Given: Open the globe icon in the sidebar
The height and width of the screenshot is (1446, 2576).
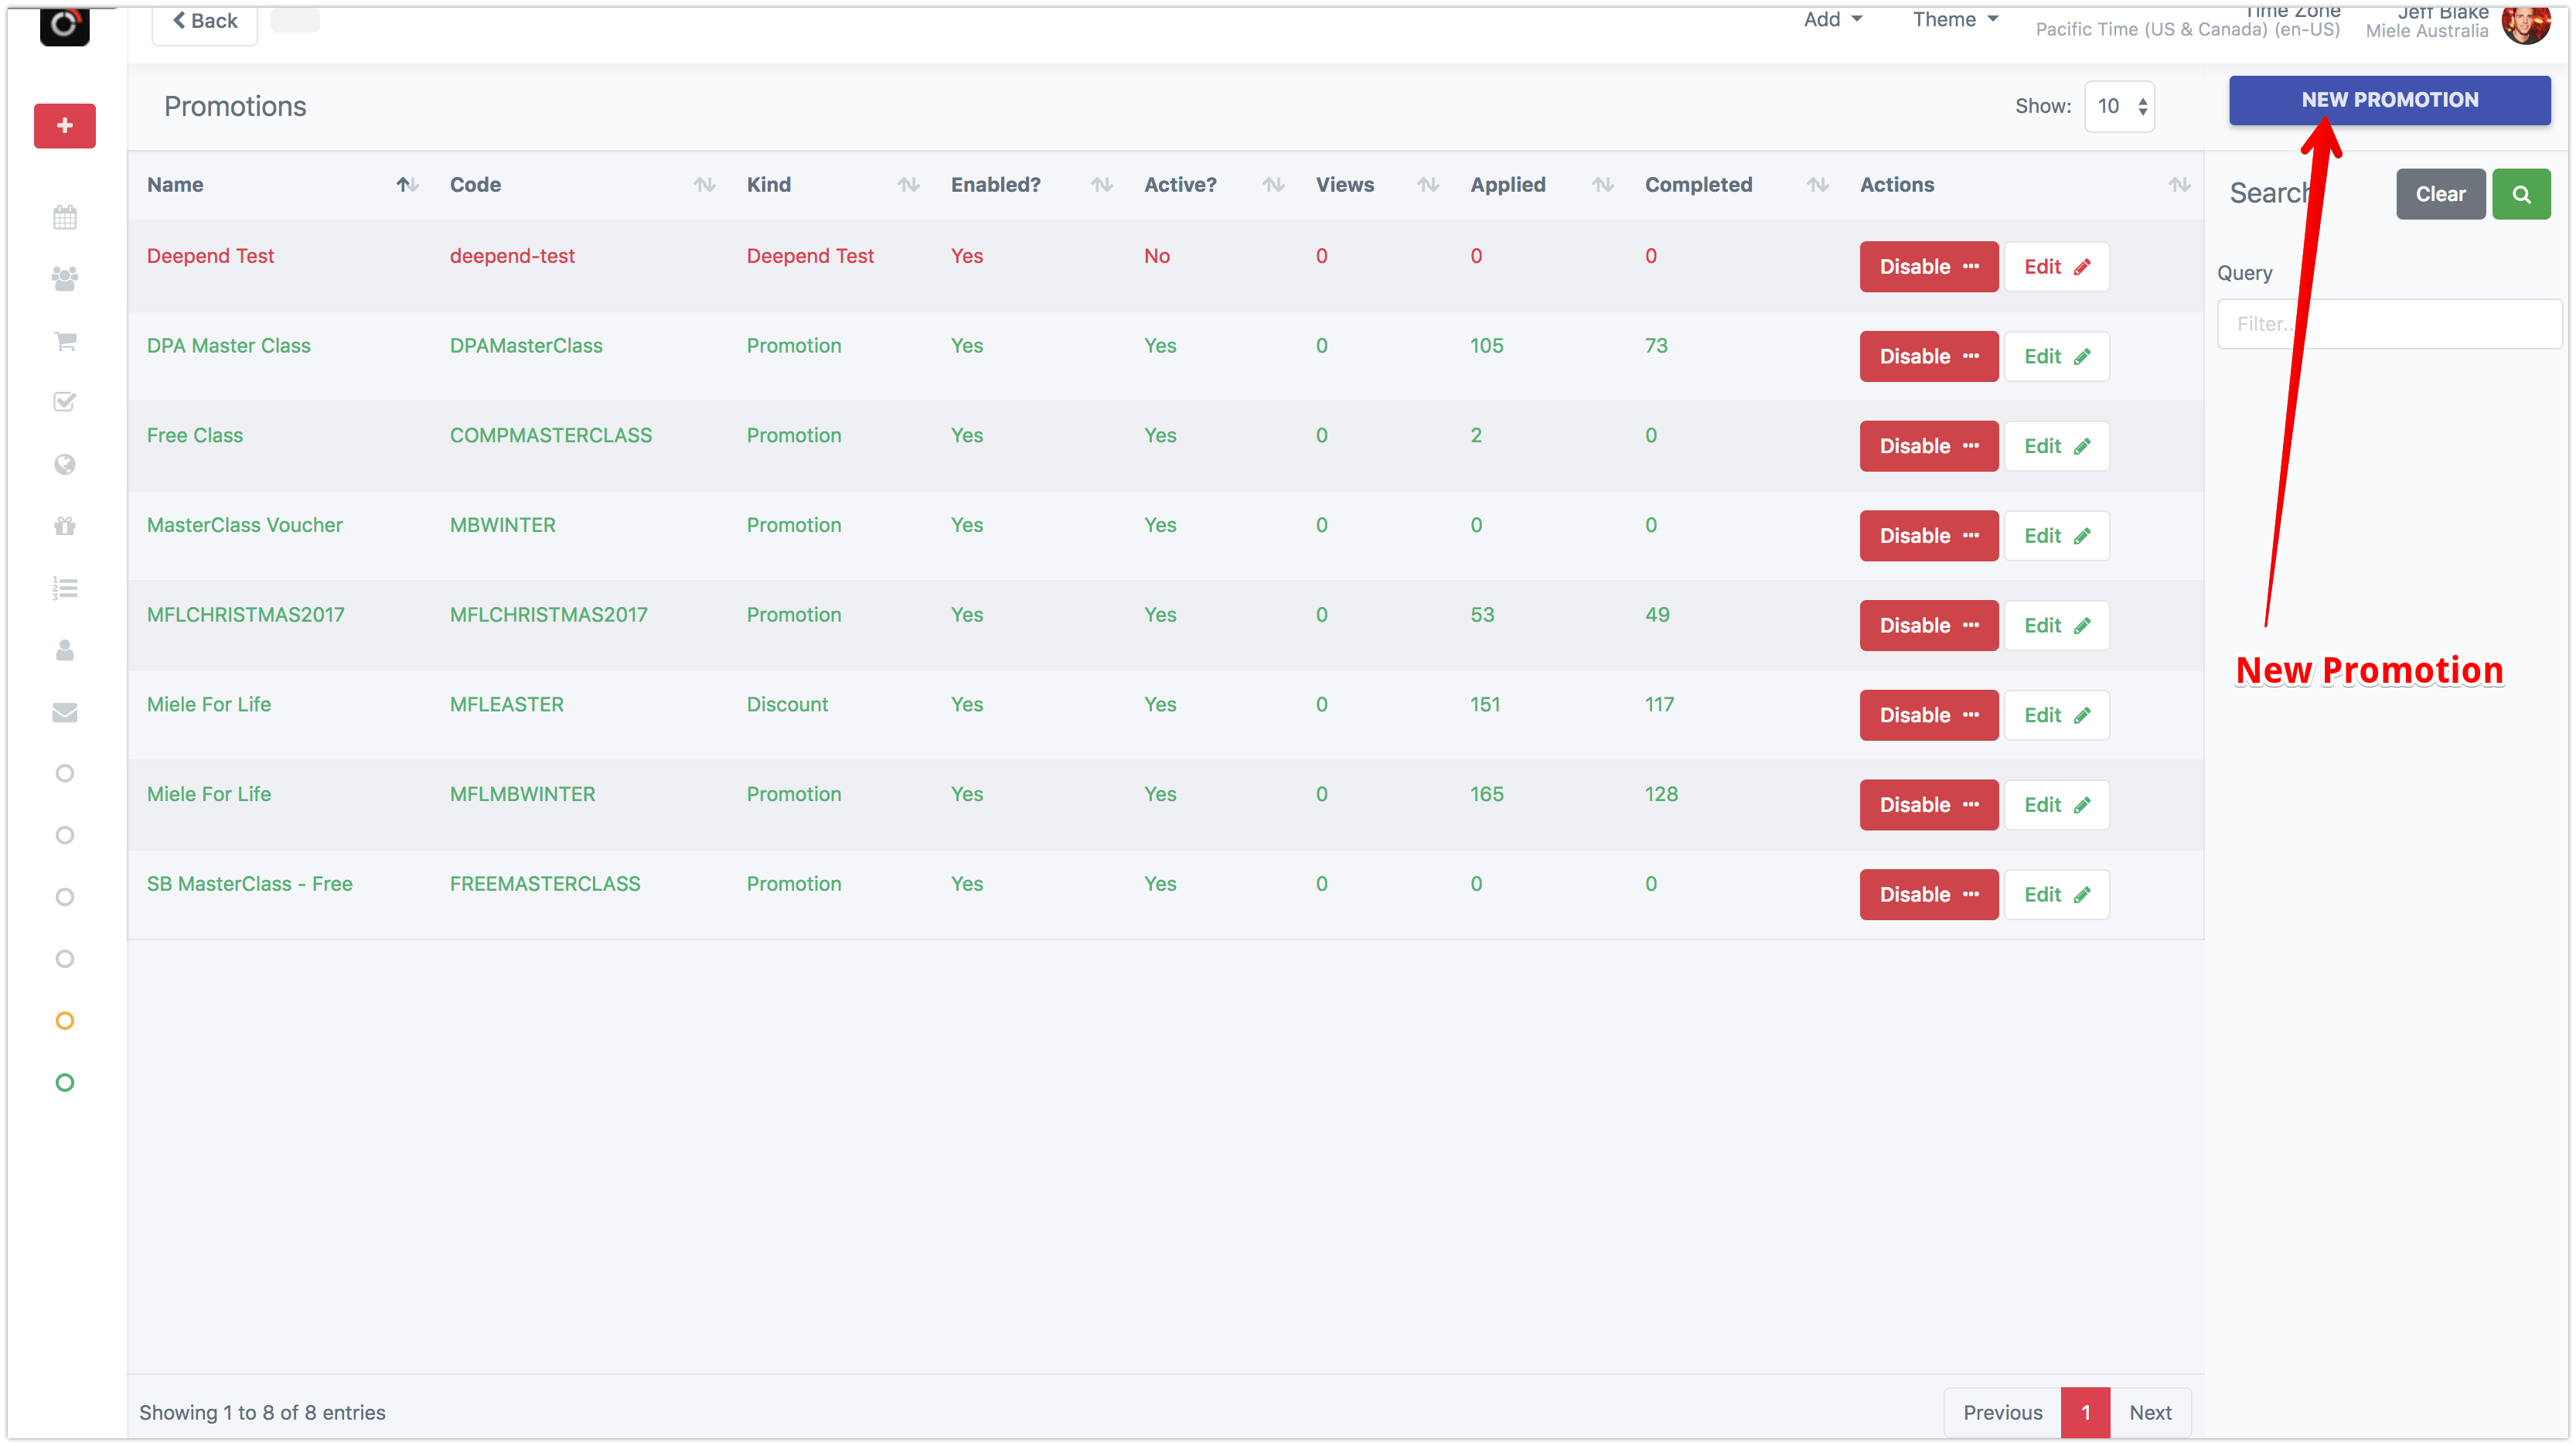Looking at the screenshot, I should (x=65, y=464).
